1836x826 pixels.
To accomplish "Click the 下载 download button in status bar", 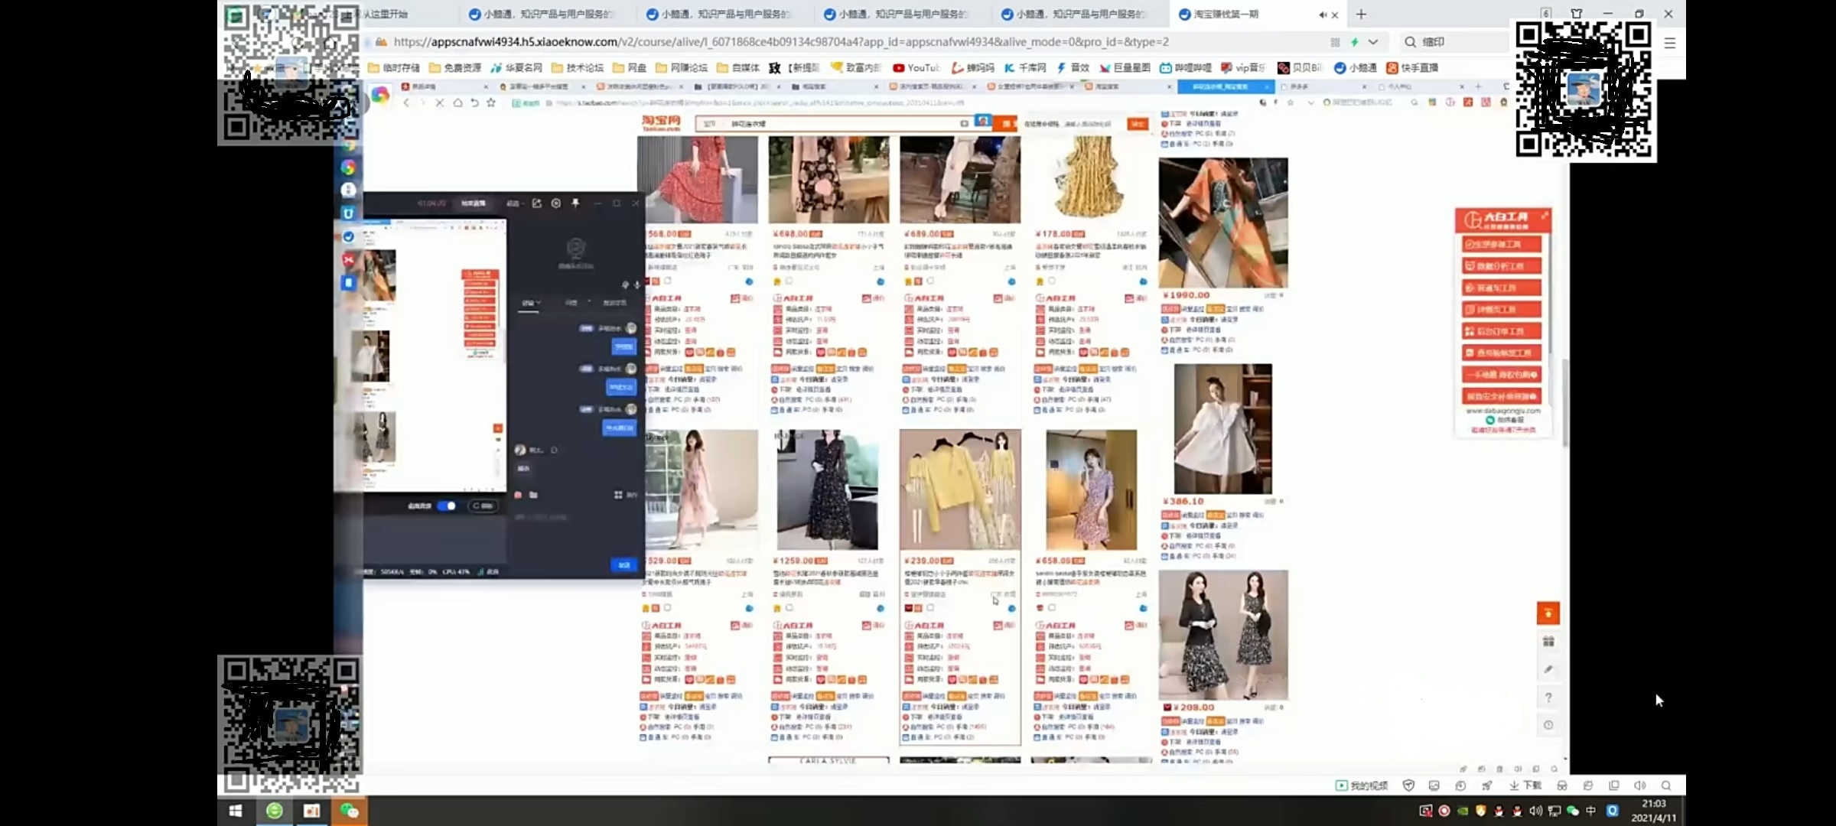I will coord(1525,785).
